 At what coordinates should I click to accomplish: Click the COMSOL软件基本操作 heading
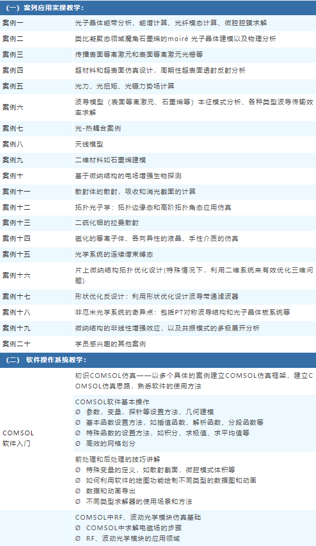click(x=112, y=402)
